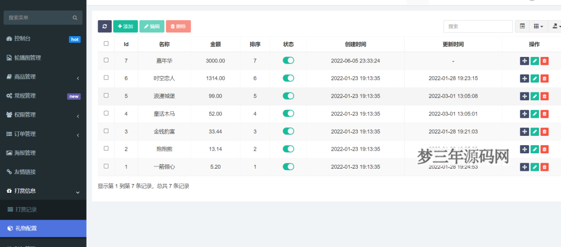Check the checkbox for row Id 5
This screenshot has width=561, height=247.
click(106, 95)
